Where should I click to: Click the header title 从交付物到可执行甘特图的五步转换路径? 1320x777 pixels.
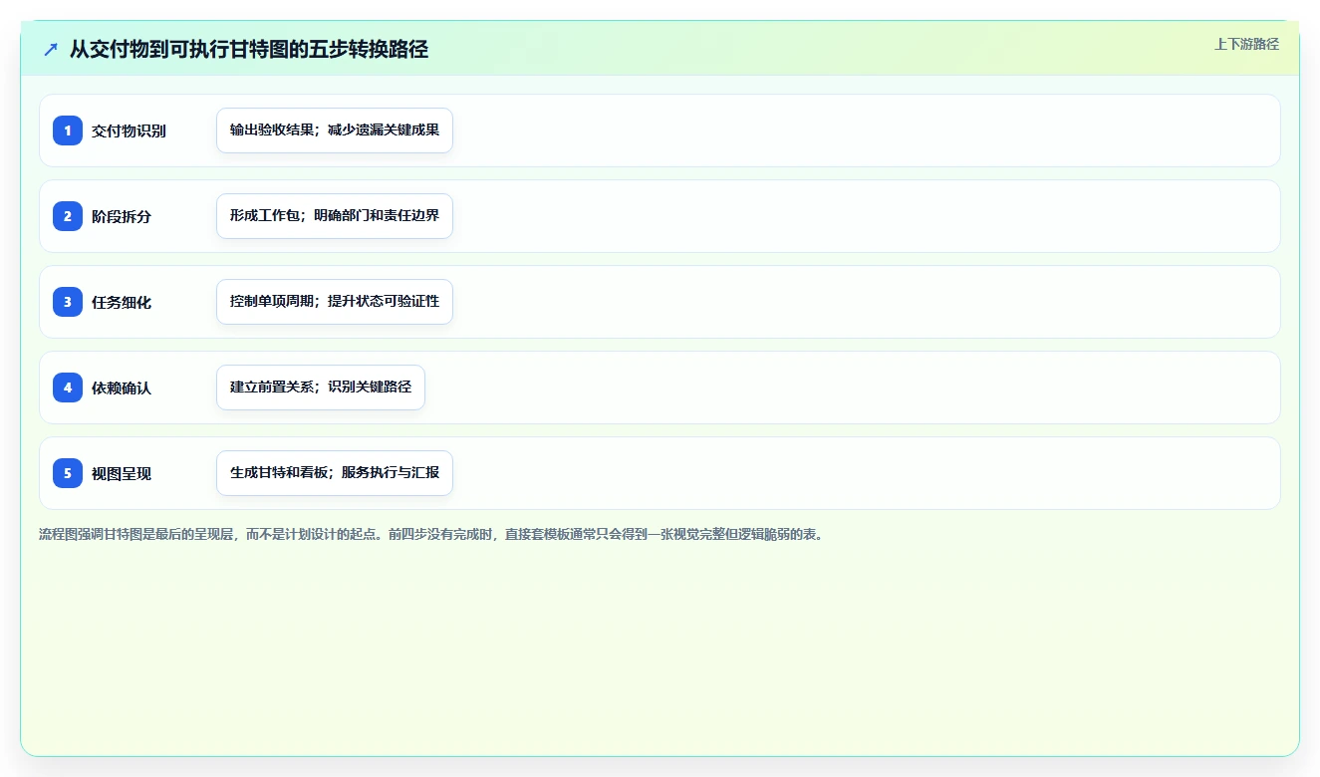coord(249,49)
